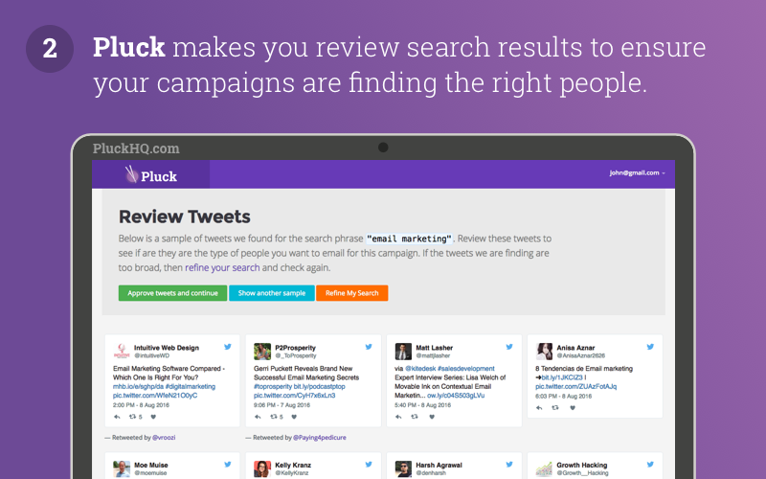The image size is (766, 479).
Task: Open the mhb.io/e/sghp/da link
Action: 138,386
